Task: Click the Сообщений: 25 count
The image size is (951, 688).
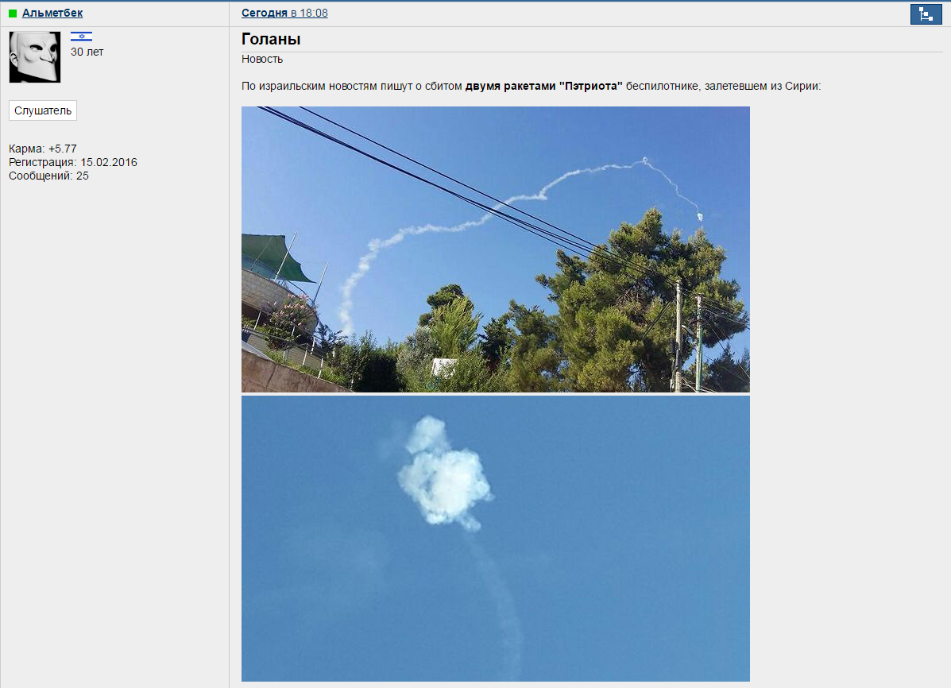Action: (x=48, y=176)
